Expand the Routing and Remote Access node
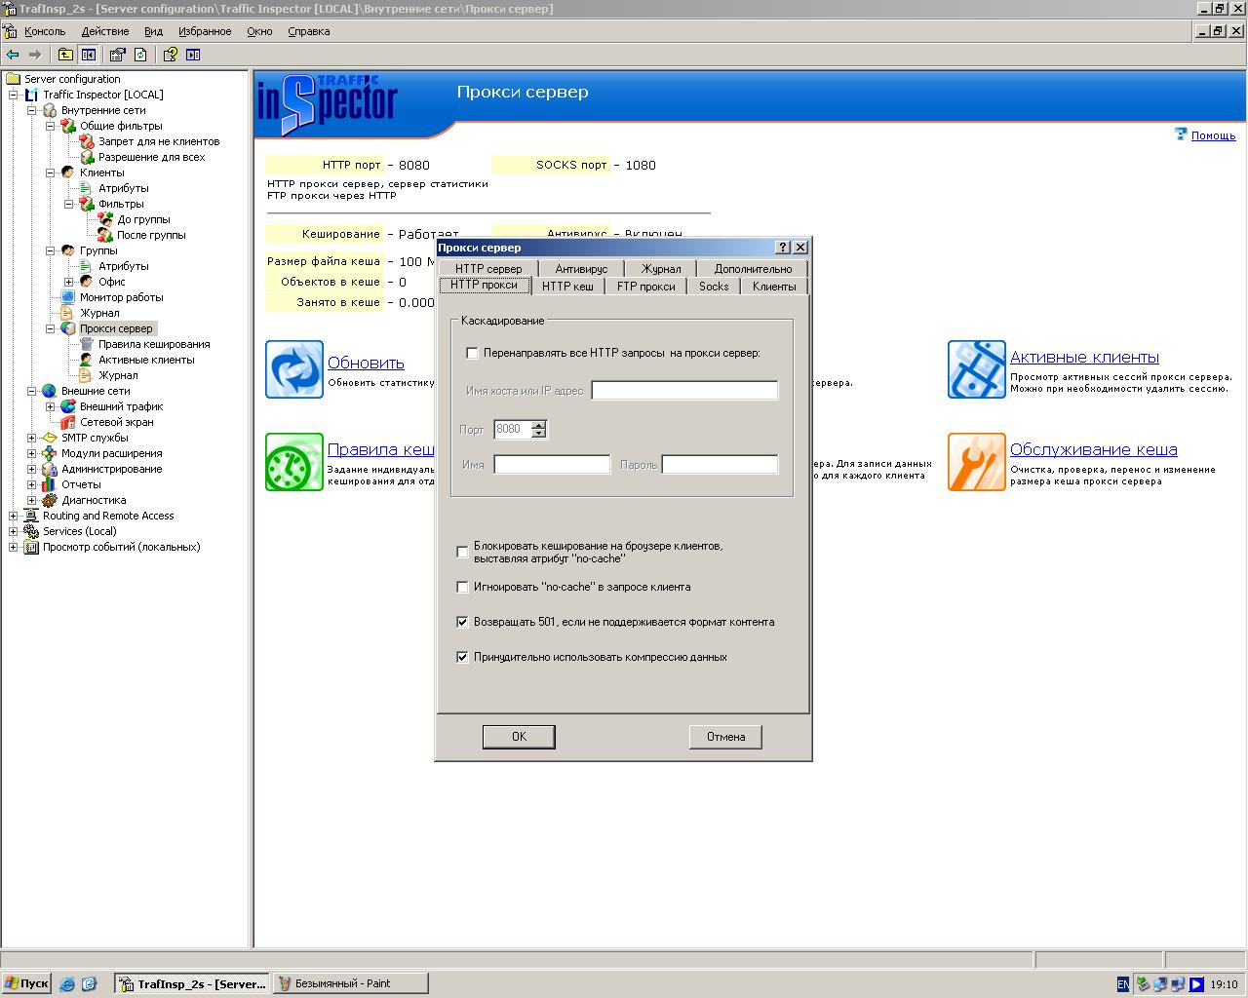Screen dimensions: 1248x998 (x=14, y=516)
